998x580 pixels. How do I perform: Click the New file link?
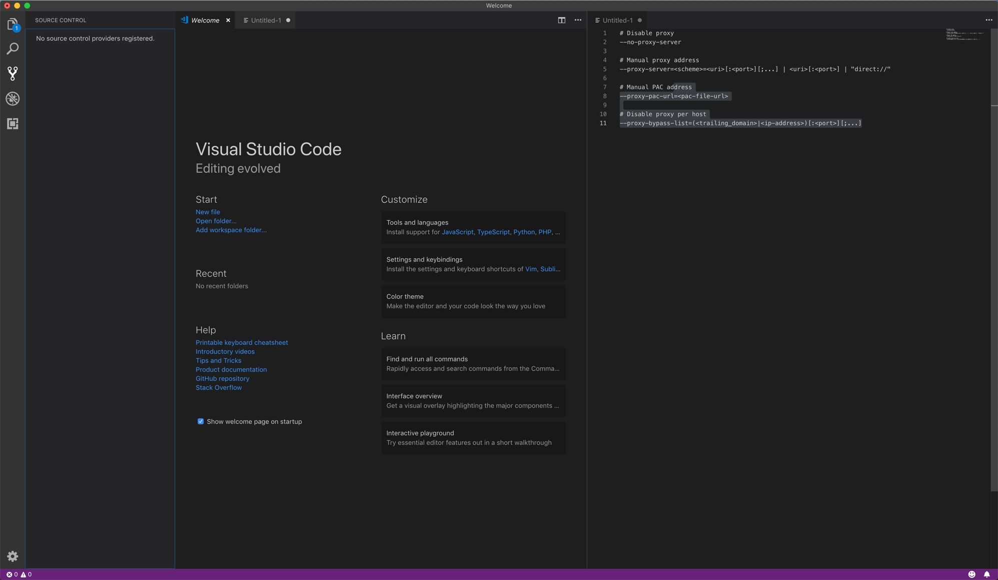pos(208,212)
